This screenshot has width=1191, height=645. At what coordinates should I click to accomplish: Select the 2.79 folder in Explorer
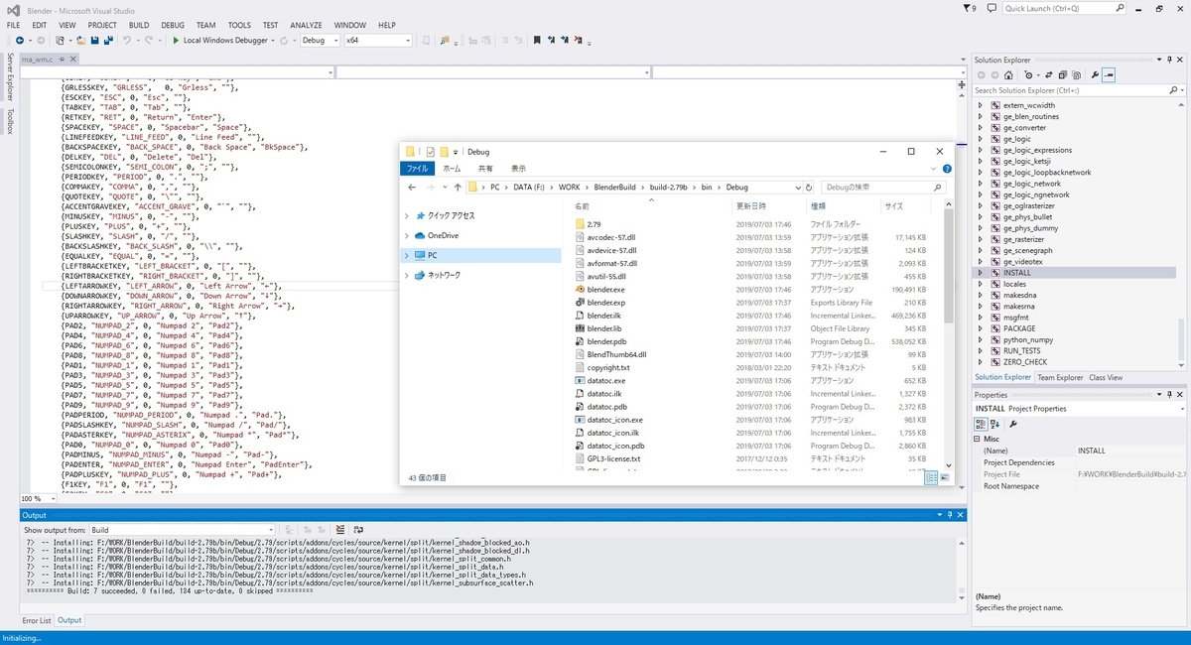pos(594,224)
